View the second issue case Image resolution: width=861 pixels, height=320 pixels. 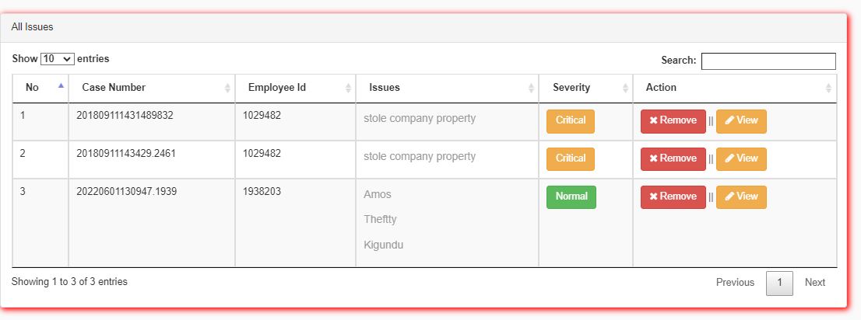tap(740, 158)
